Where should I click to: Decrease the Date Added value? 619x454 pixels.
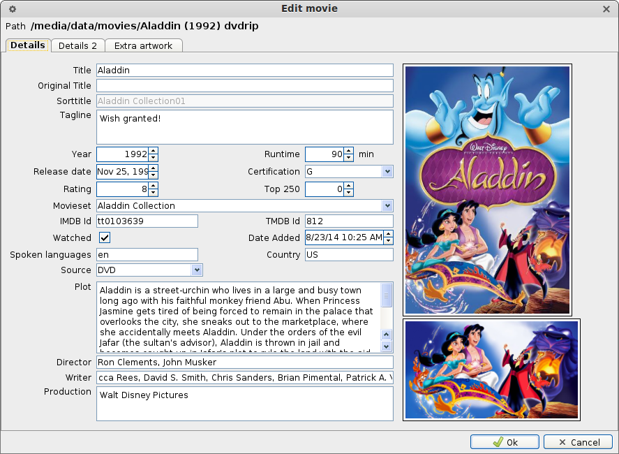(389, 241)
